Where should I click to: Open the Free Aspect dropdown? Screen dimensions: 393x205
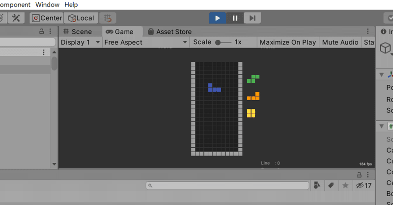coord(145,42)
